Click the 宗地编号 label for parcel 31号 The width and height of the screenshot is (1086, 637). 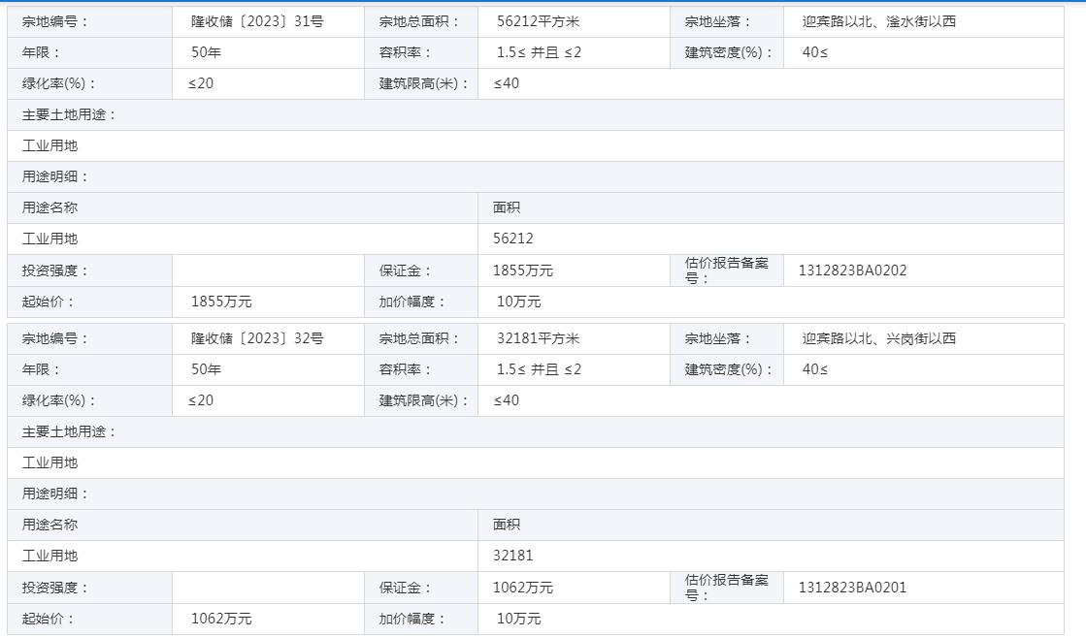(x=55, y=21)
